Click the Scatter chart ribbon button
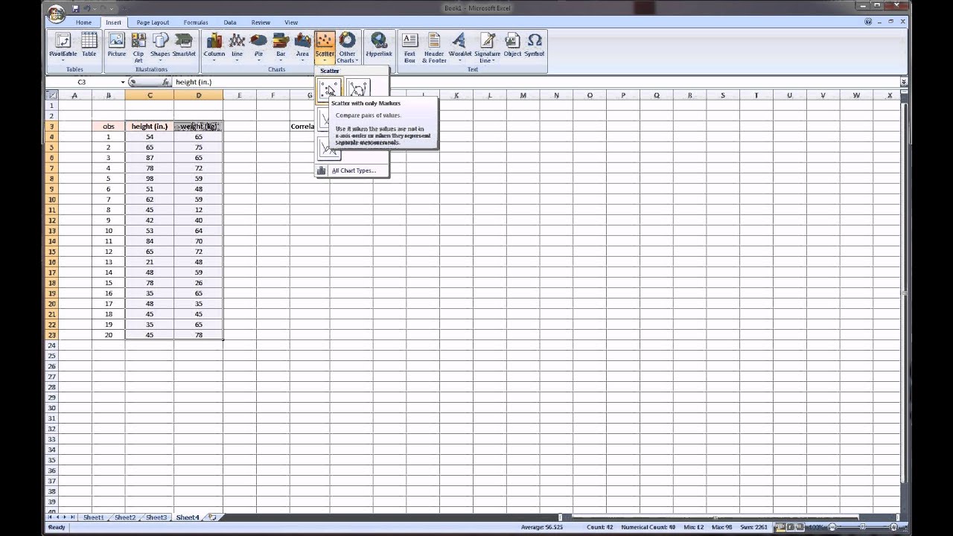This screenshot has width=953, height=536. [325, 46]
